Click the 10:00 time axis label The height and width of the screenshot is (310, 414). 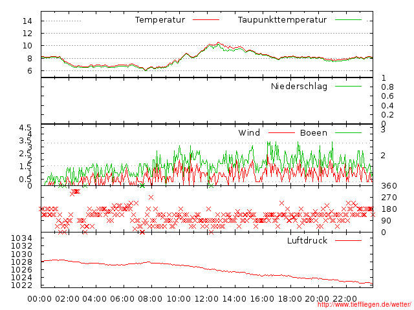click(179, 299)
